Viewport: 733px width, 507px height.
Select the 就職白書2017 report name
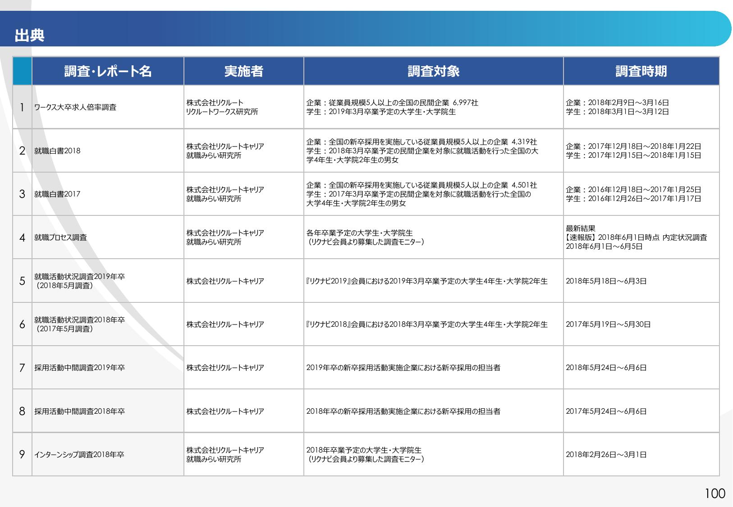[x=57, y=194]
